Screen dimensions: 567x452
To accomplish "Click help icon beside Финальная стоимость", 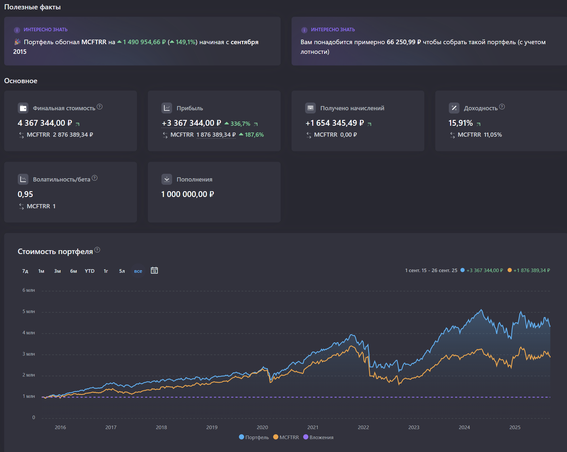I will (x=99, y=107).
